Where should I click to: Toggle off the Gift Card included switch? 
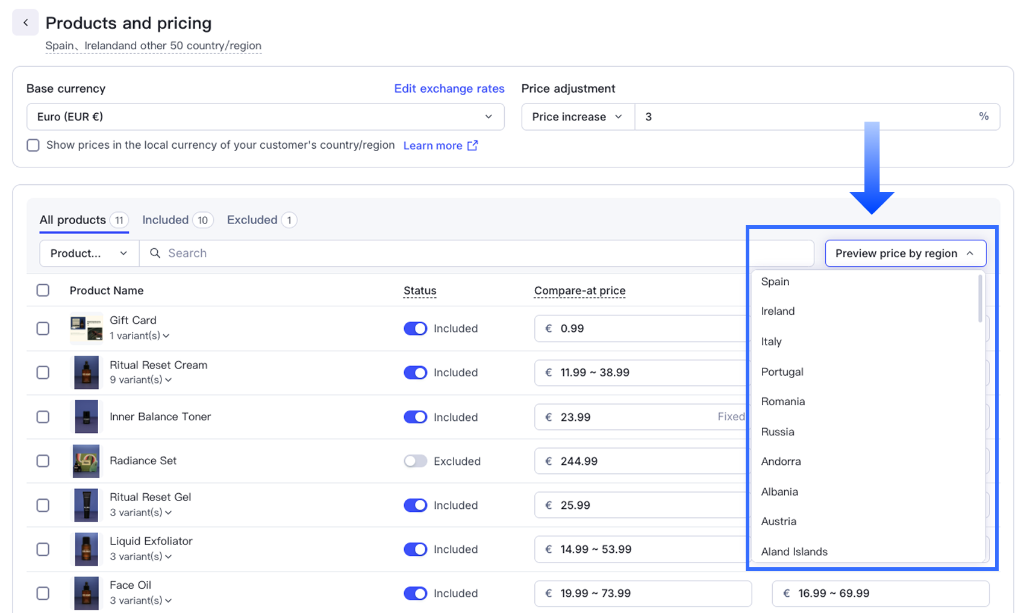coord(415,329)
